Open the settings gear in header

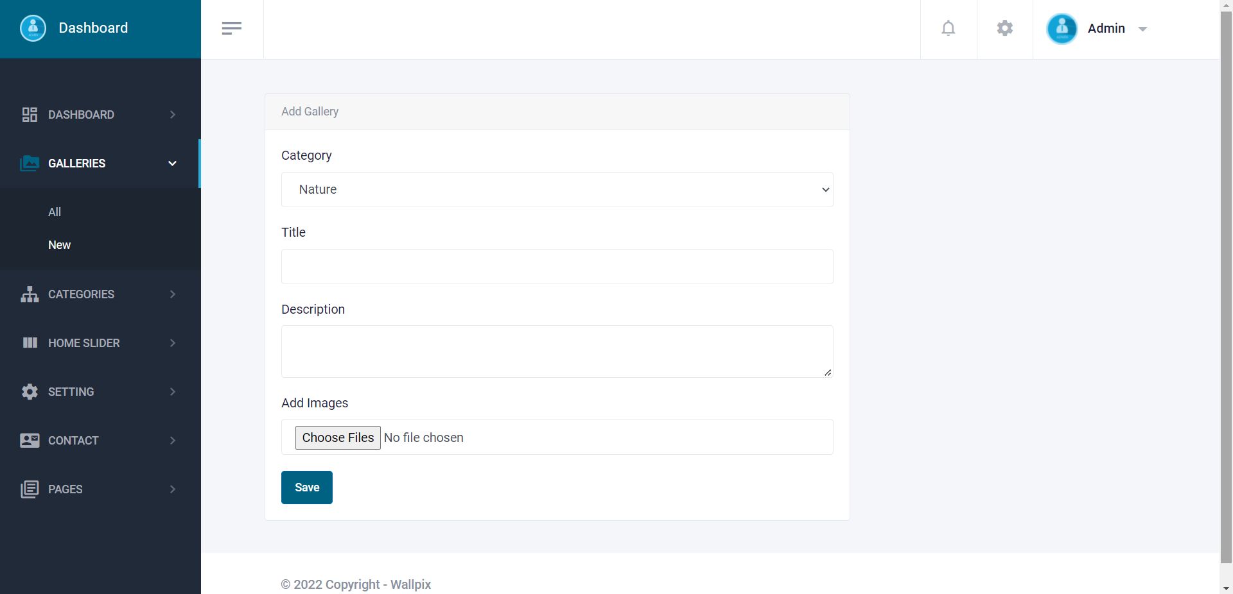[x=1005, y=28]
